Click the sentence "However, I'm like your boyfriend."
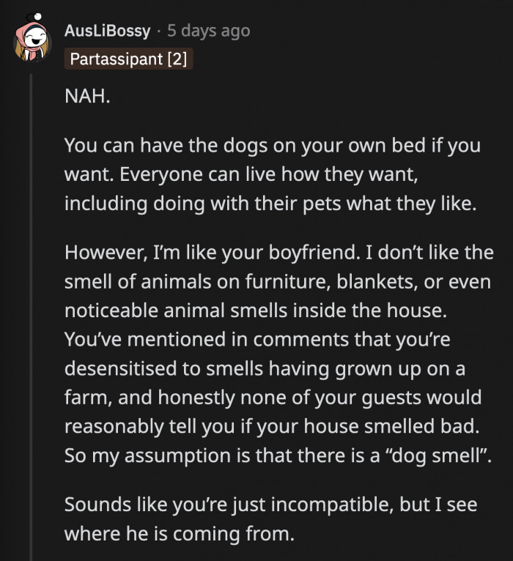 click(180, 252)
